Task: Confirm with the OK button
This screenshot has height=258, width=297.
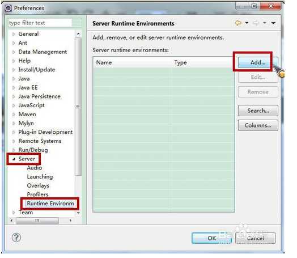Action: point(211,238)
